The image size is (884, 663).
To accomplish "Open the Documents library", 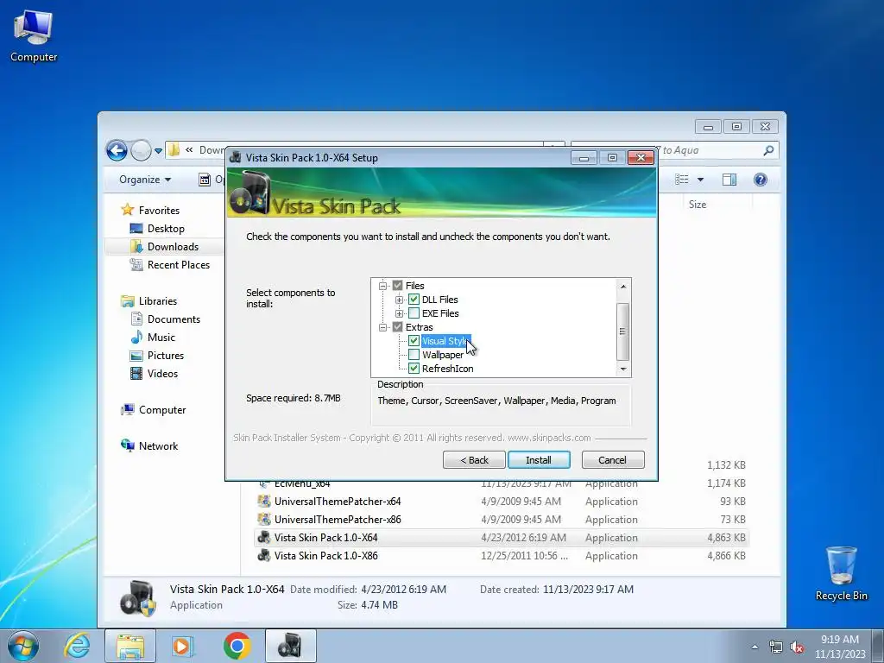I will tap(174, 319).
